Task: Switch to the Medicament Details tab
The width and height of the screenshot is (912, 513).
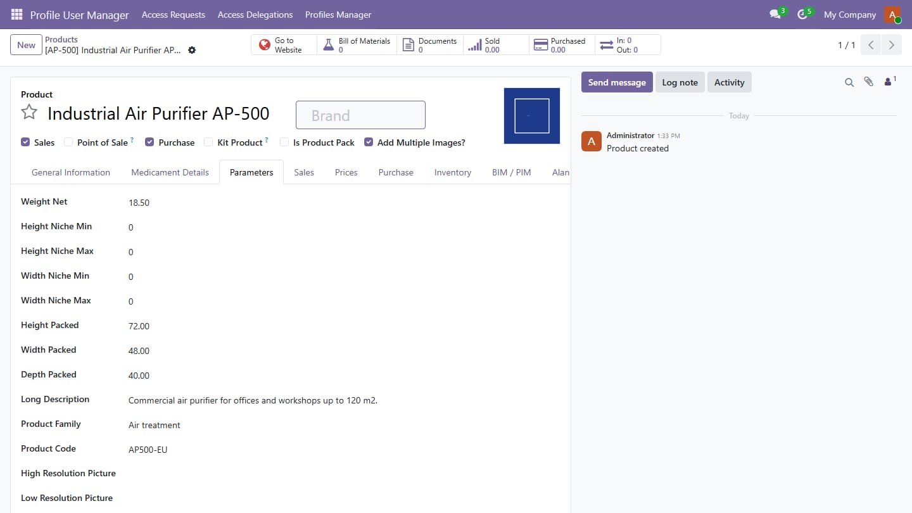Action: pyautogui.click(x=170, y=172)
